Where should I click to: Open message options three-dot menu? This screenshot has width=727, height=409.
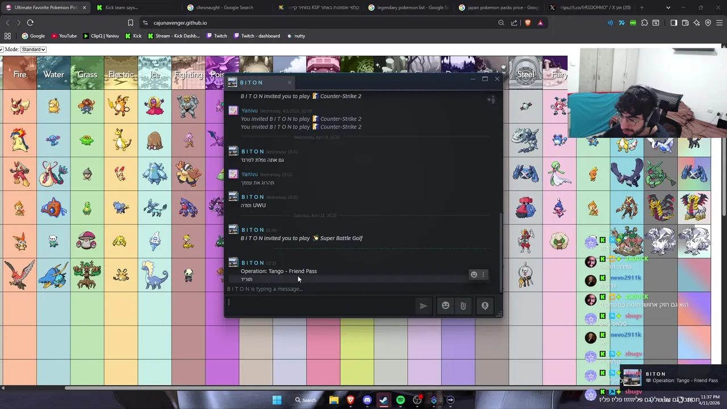483,274
